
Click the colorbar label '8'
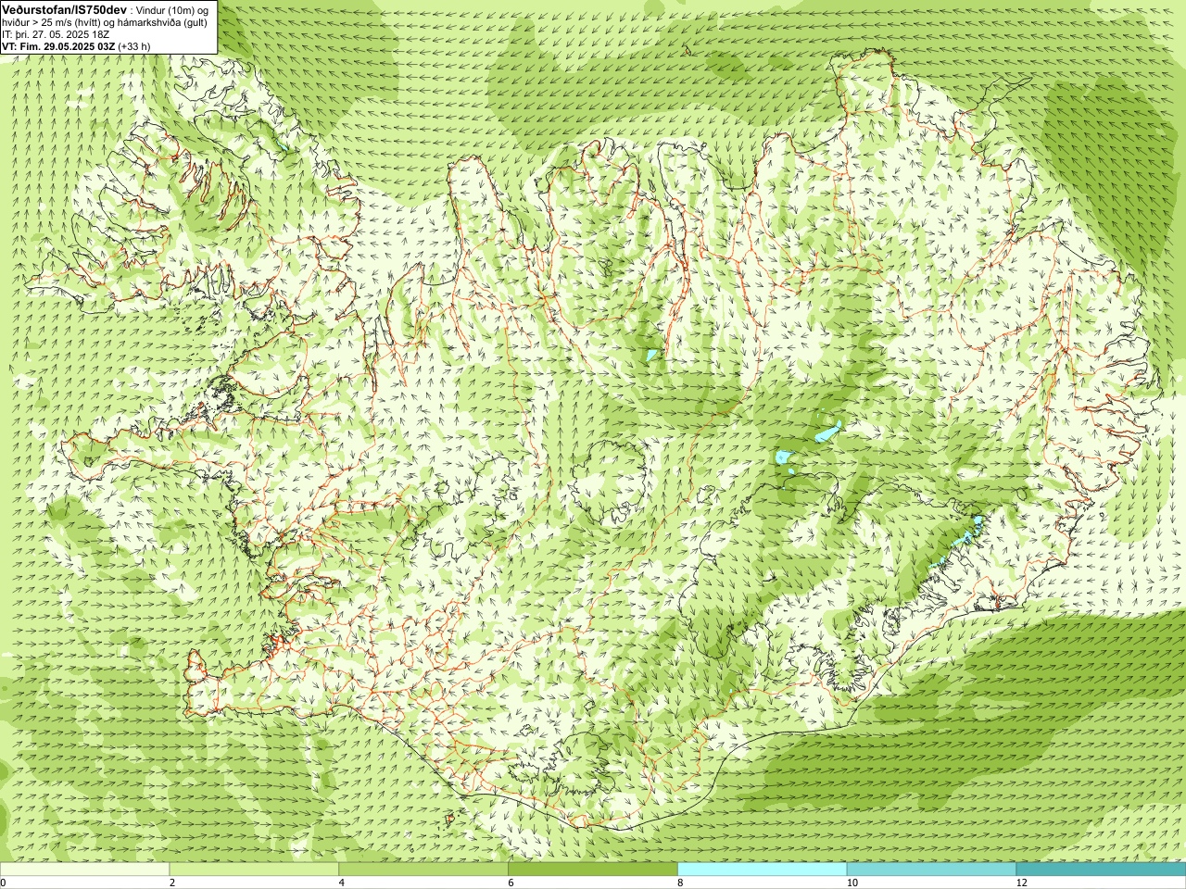click(680, 883)
